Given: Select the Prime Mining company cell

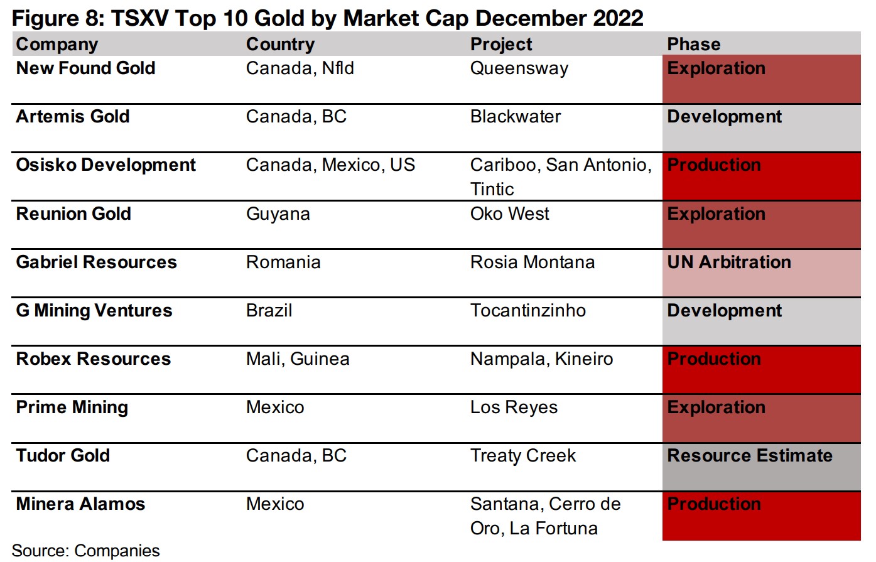Looking at the screenshot, I should click(x=72, y=408).
